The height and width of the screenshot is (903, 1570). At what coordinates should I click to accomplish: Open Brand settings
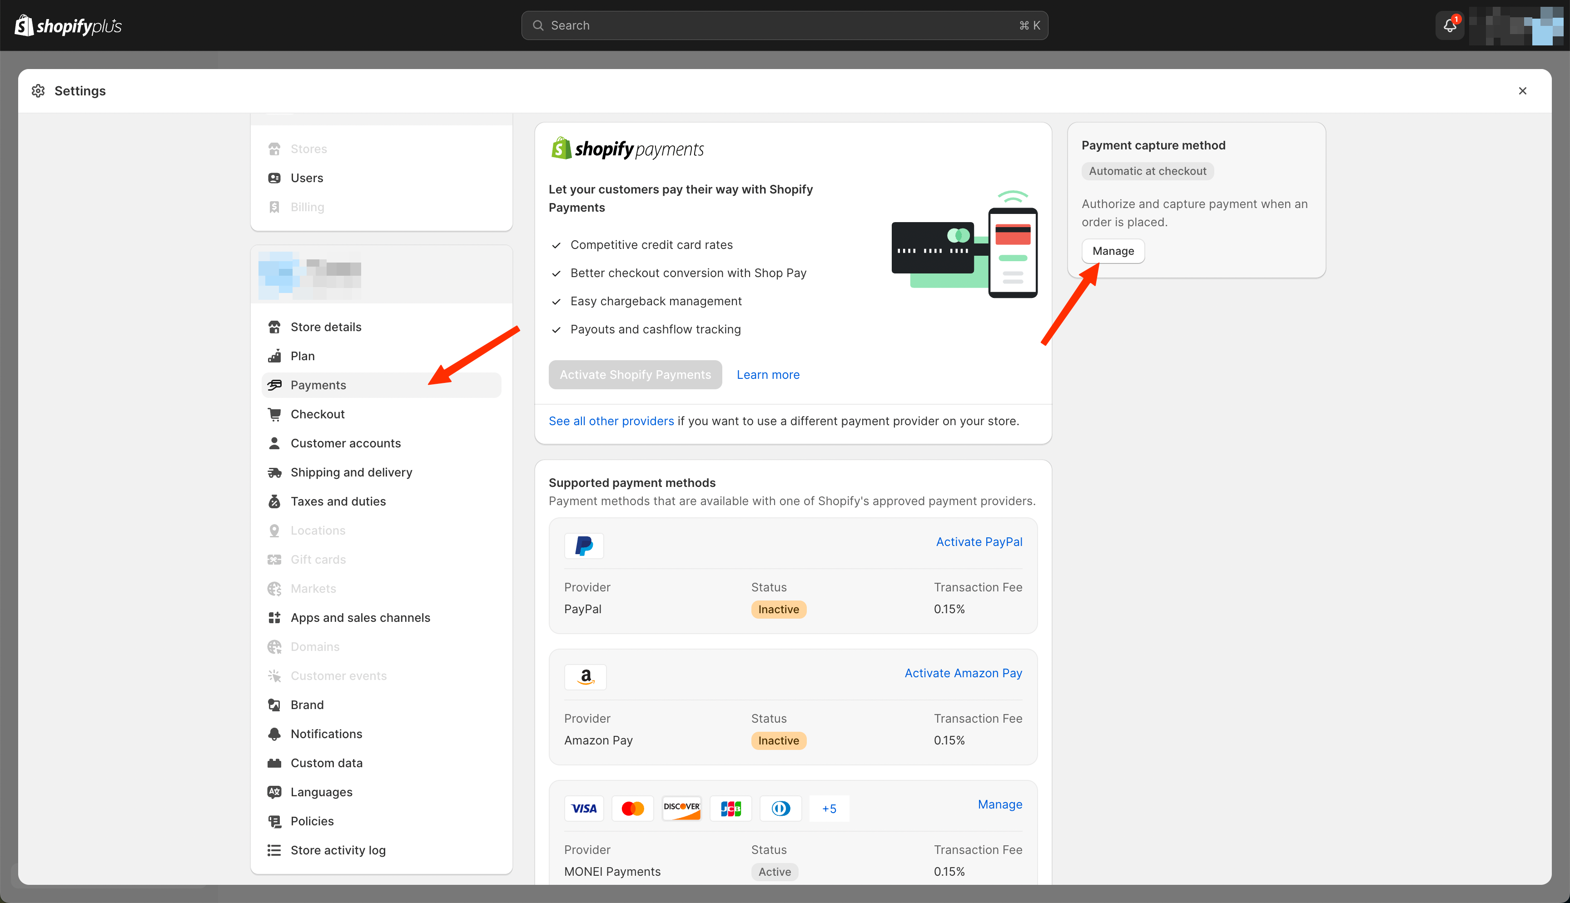pyautogui.click(x=381, y=705)
